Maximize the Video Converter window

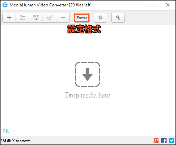click(152, 5)
